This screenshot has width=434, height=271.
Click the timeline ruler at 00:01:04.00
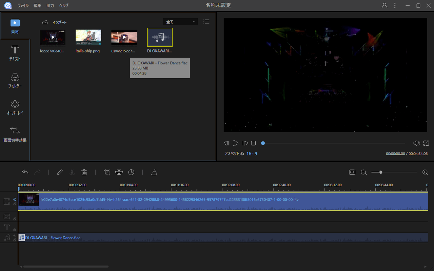(x=129, y=185)
